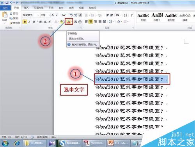Toggle Bold formatting

[x=25, y=22]
